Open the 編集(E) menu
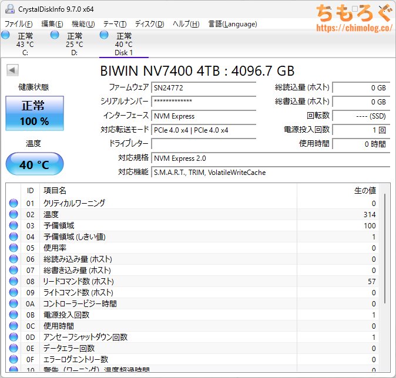This screenshot has width=396, height=378. tap(52, 24)
